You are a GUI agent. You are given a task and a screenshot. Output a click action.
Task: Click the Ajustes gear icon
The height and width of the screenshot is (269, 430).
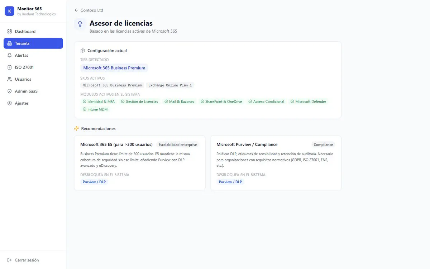pos(10,103)
